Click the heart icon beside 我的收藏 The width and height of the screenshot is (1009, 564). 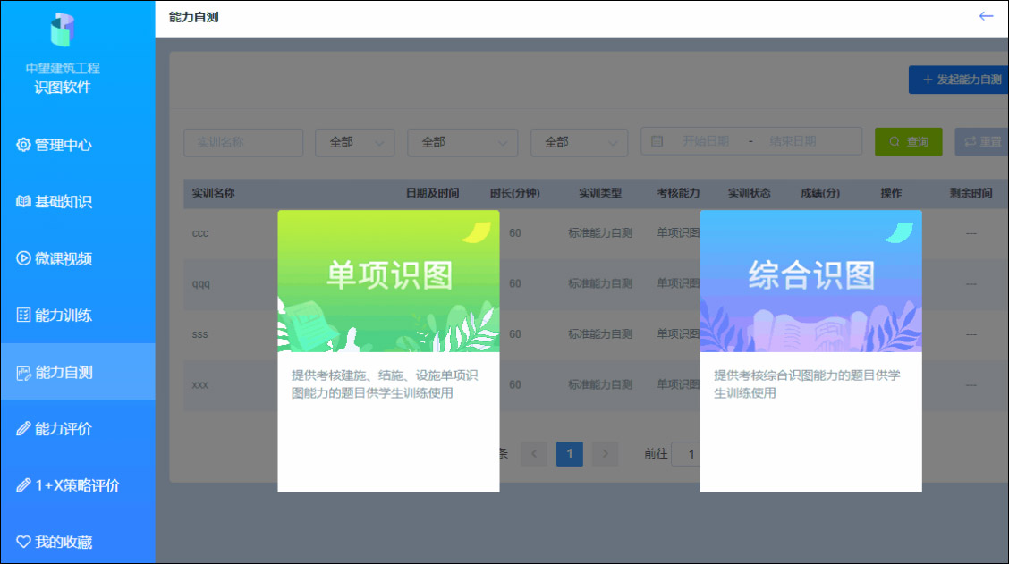coord(25,542)
